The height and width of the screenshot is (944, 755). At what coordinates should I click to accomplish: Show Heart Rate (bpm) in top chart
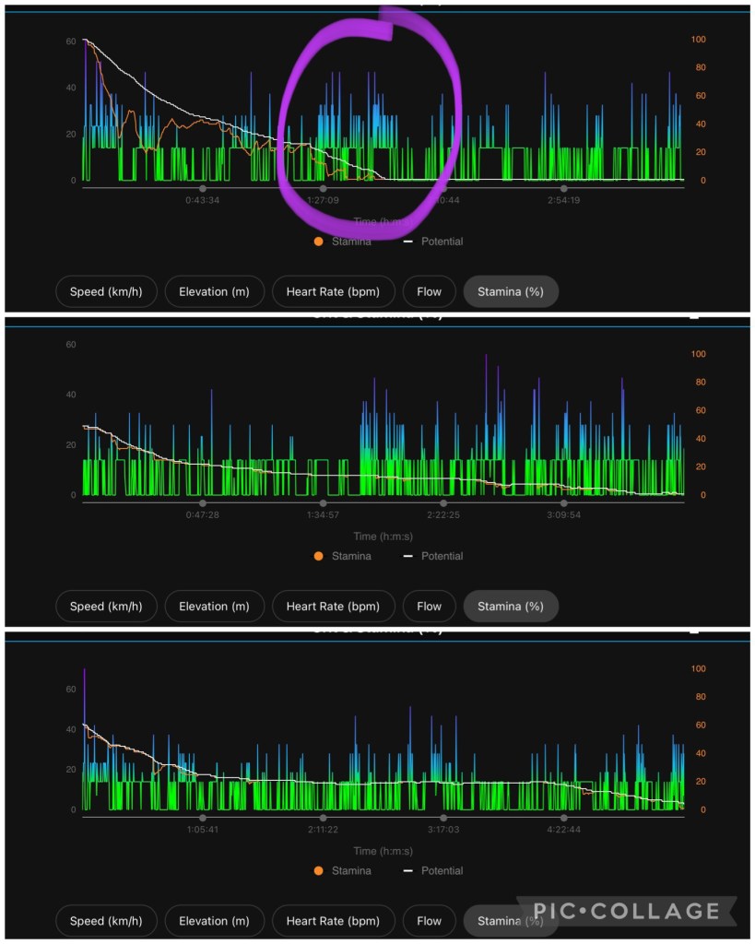(333, 292)
